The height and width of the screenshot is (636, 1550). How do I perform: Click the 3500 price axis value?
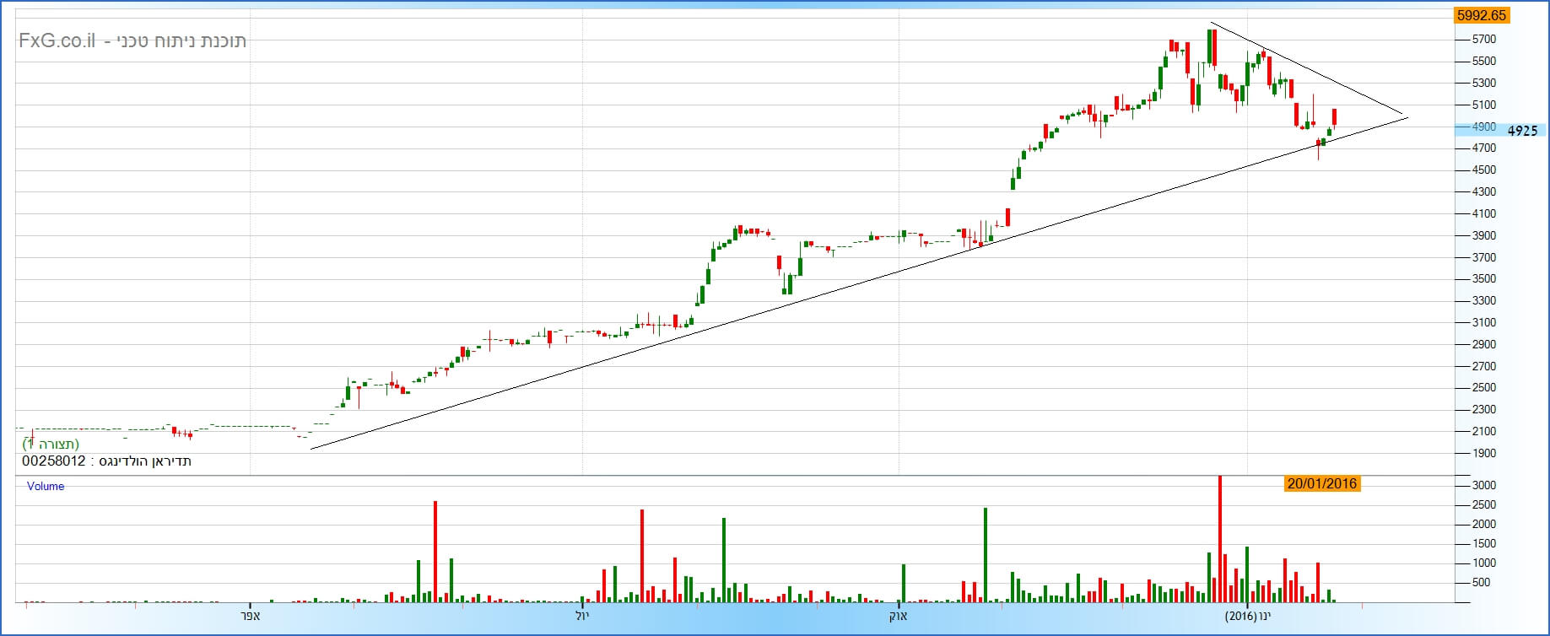pyautogui.click(x=1483, y=279)
